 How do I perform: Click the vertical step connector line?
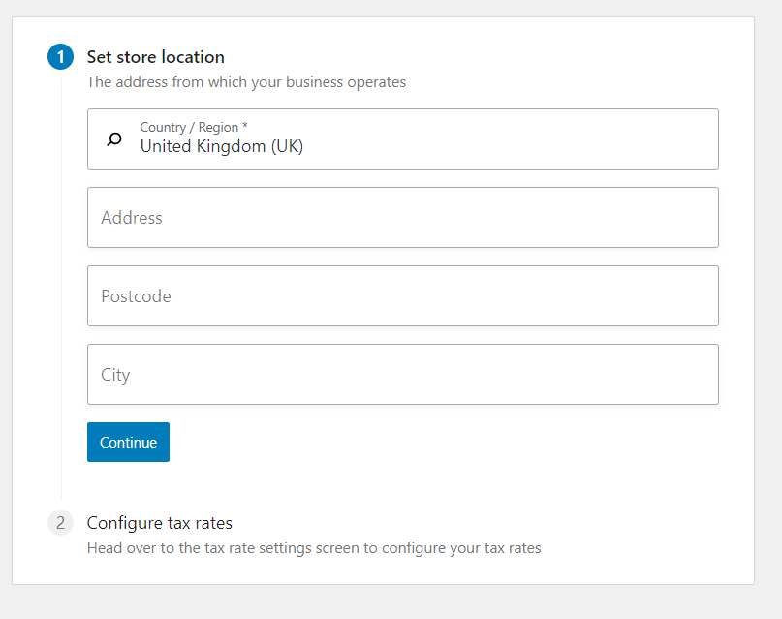point(61,289)
